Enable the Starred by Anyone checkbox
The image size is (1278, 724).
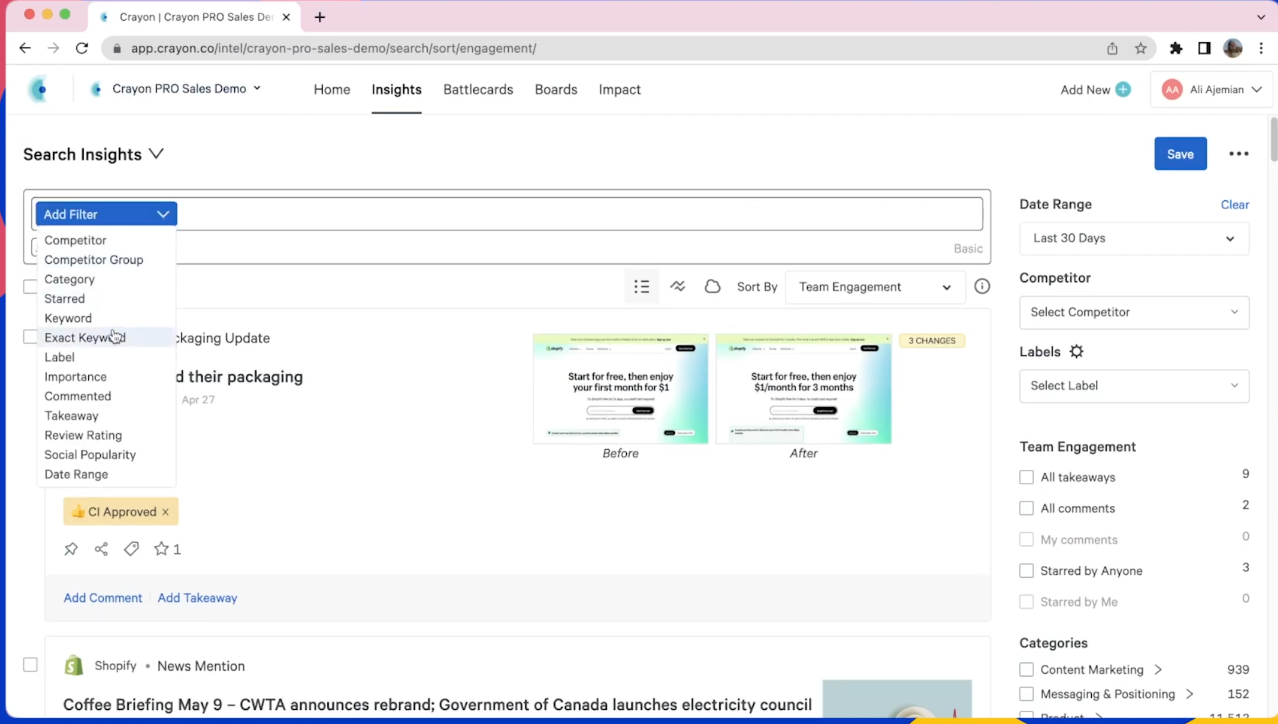click(x=1026, y=571)
